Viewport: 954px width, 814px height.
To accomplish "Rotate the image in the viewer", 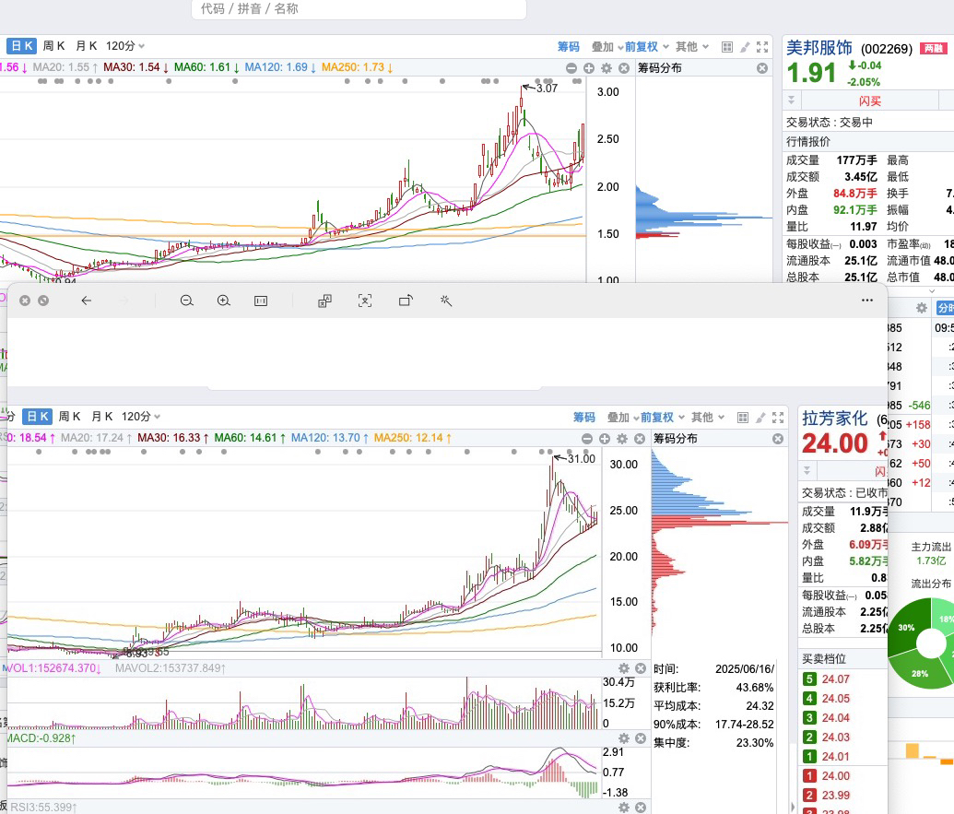I will click(406, 301).
